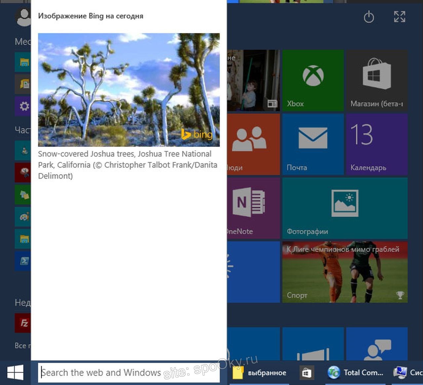Open the top file explorer icon in sidebar

pos(23,62)
